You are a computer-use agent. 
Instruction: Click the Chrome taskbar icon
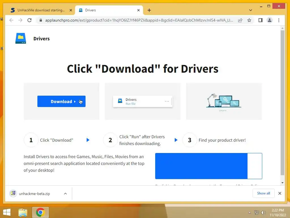[x=40, y=212]
